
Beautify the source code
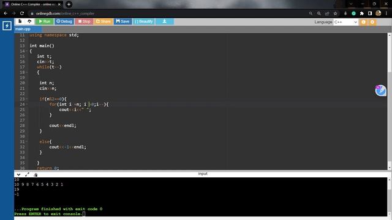point(143,21)
